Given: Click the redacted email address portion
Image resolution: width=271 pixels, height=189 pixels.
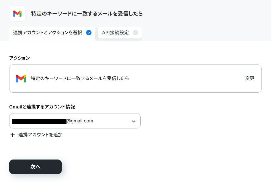Looking at the screenshot, I should tap(39, 121).
